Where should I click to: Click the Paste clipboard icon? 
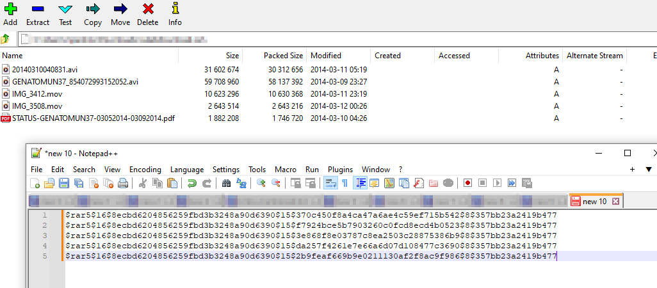coord(172,183)
